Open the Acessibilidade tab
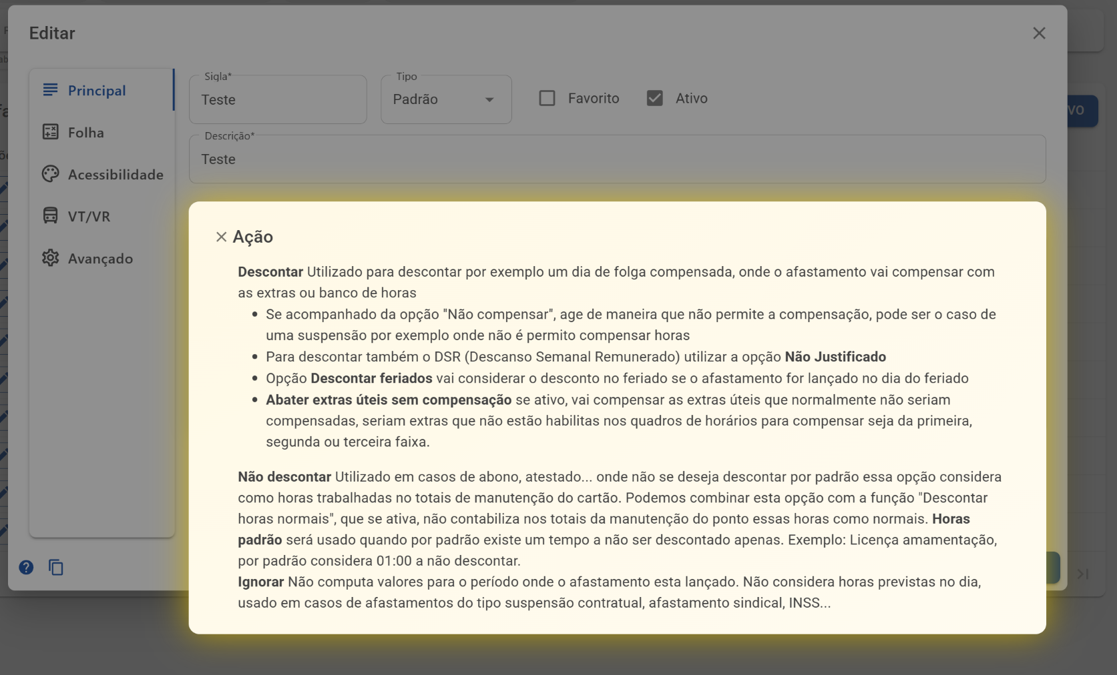 click(x=101, y=174)
